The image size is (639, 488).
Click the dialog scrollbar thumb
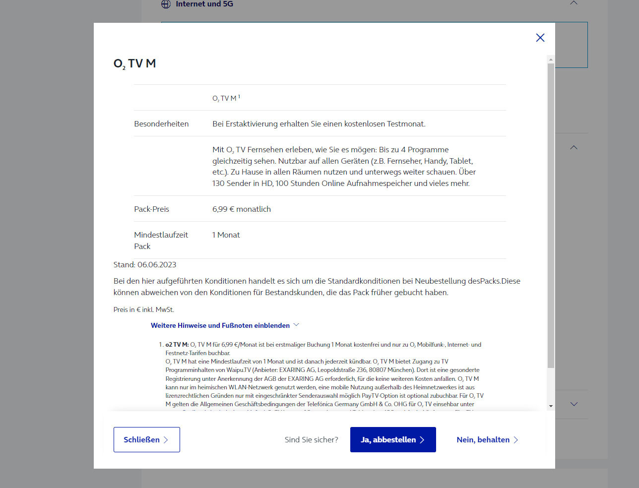[x=551, y=216]
